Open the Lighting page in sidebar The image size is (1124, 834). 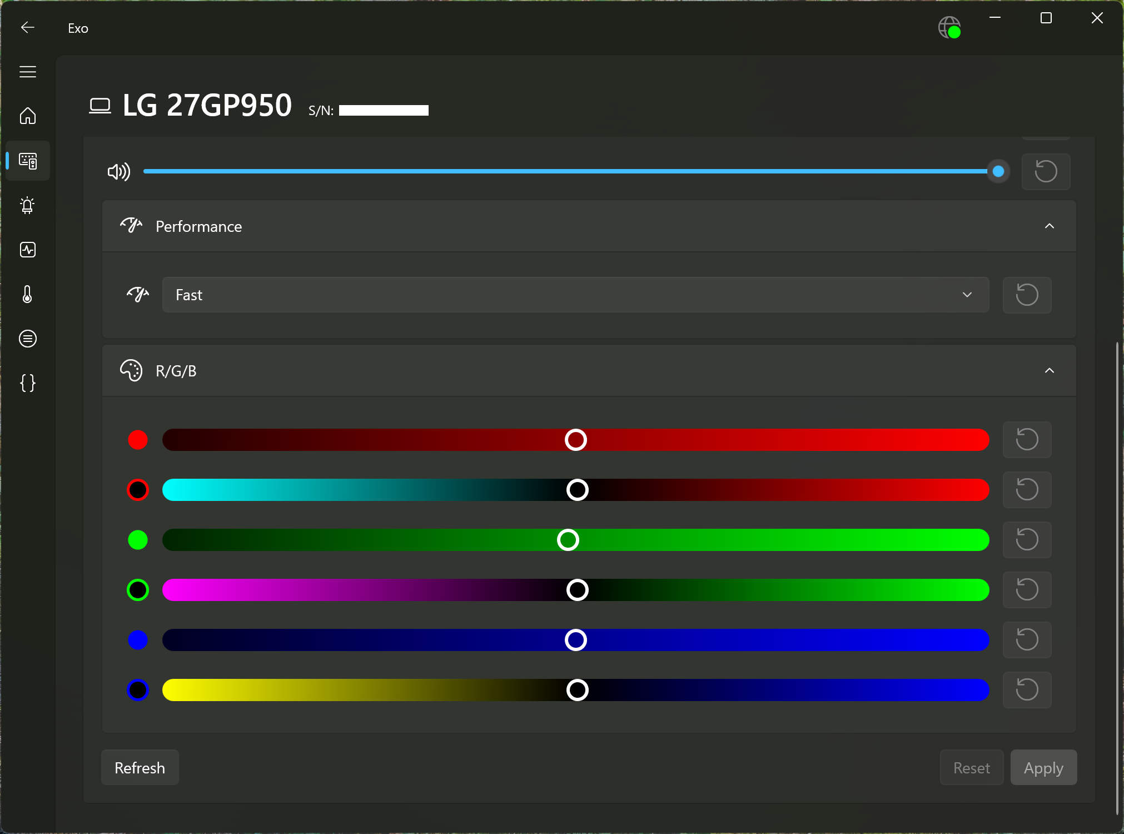click(x=28, y=205)
